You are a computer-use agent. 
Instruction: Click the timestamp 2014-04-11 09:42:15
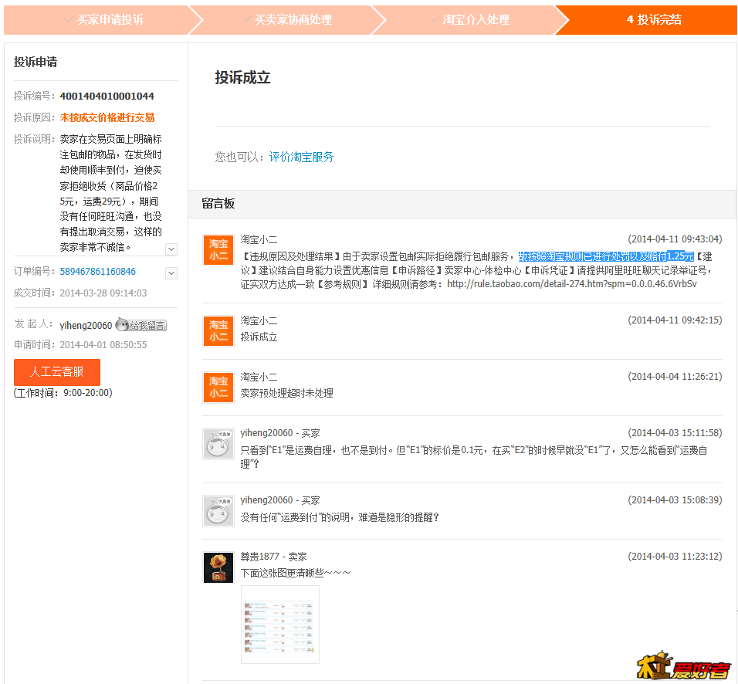coord(675,320)
